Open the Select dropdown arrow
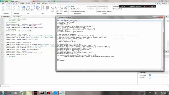This screenshot has width=169, height=95. click(33, 12)
